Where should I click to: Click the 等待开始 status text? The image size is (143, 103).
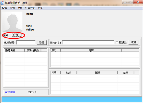click(10, 92)
